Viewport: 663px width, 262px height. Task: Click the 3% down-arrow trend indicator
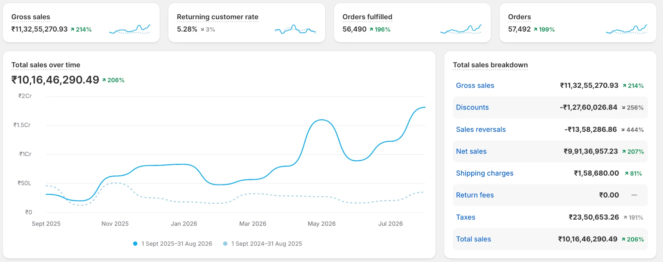pos(208,30)
